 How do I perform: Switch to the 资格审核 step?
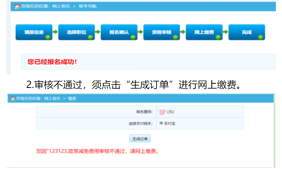point(161,32)
